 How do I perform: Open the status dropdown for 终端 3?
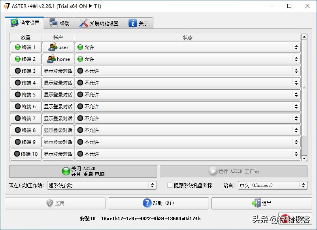[x=297, y=71]
